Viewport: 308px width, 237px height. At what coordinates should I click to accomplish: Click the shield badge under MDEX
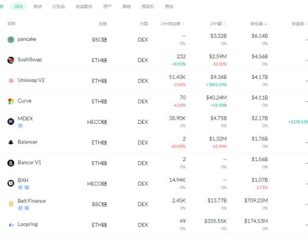pyautogui.click(x=20, y=126)
